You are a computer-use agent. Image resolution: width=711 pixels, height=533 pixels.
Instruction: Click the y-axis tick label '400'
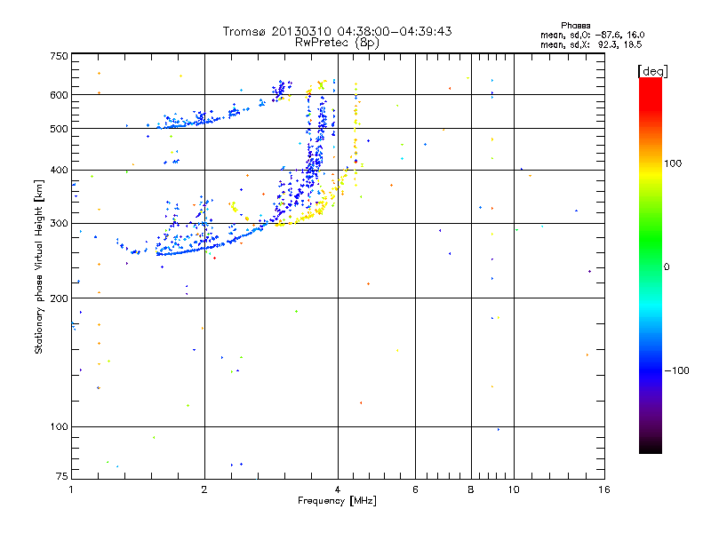59,170
